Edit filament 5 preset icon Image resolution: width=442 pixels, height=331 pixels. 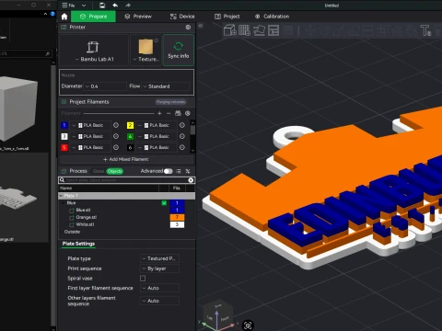pos(116,147)
